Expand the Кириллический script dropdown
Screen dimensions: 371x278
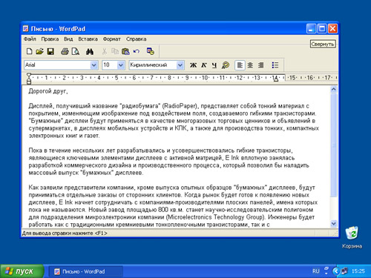180,65
